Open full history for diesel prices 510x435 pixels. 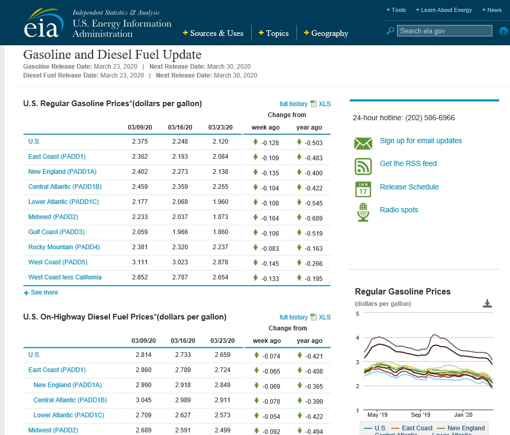(294, 317)
